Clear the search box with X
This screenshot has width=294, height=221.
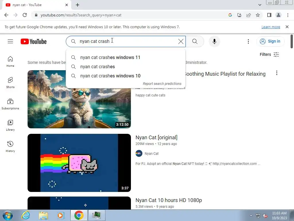click(181, 41)
